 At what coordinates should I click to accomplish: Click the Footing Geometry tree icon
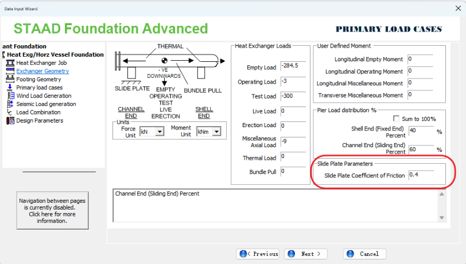pos(10,79)
